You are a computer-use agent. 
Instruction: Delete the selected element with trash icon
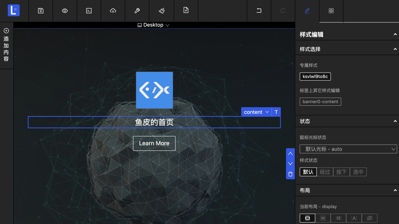coord(290,174)
